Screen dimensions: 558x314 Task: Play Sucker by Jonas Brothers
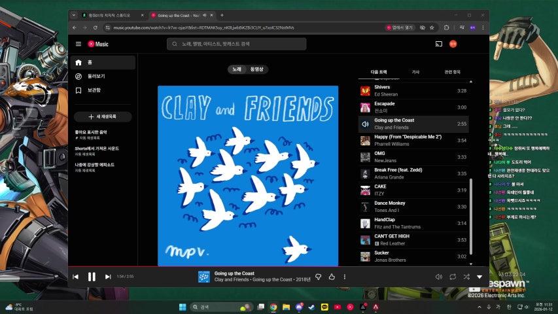[413, 256]
